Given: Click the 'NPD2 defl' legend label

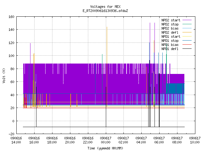Looking at the screenshot, I should coord(170,32).
